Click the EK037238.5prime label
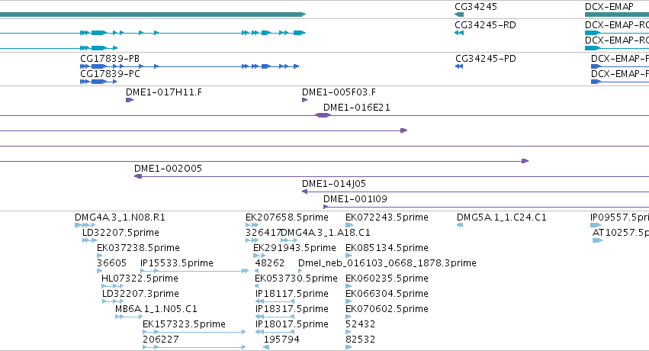 pyautogui.click(x=138, y=248)
